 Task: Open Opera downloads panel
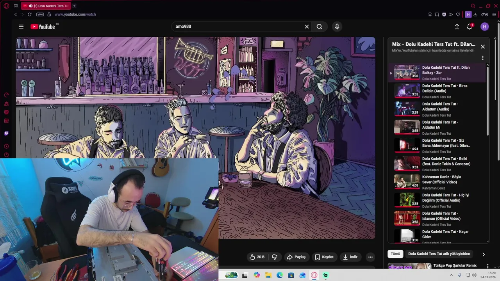point(475,14)
